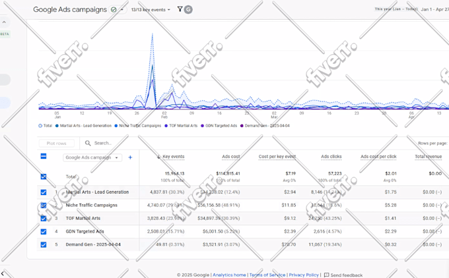Click the filter funnel icon

(180, 9)
